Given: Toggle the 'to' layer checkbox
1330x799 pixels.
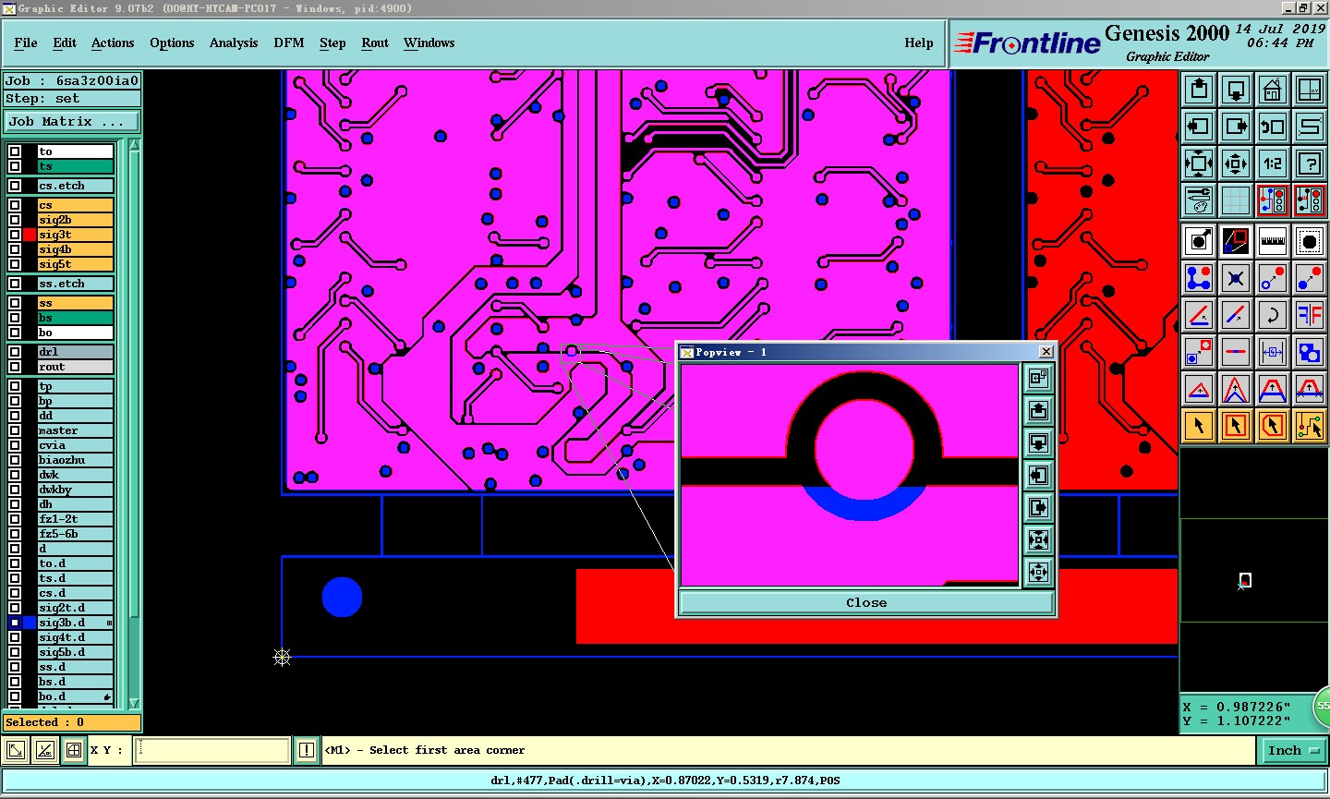Looking at the screenshot, I should point(15,151).
